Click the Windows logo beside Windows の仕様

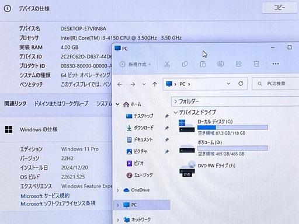9,129
